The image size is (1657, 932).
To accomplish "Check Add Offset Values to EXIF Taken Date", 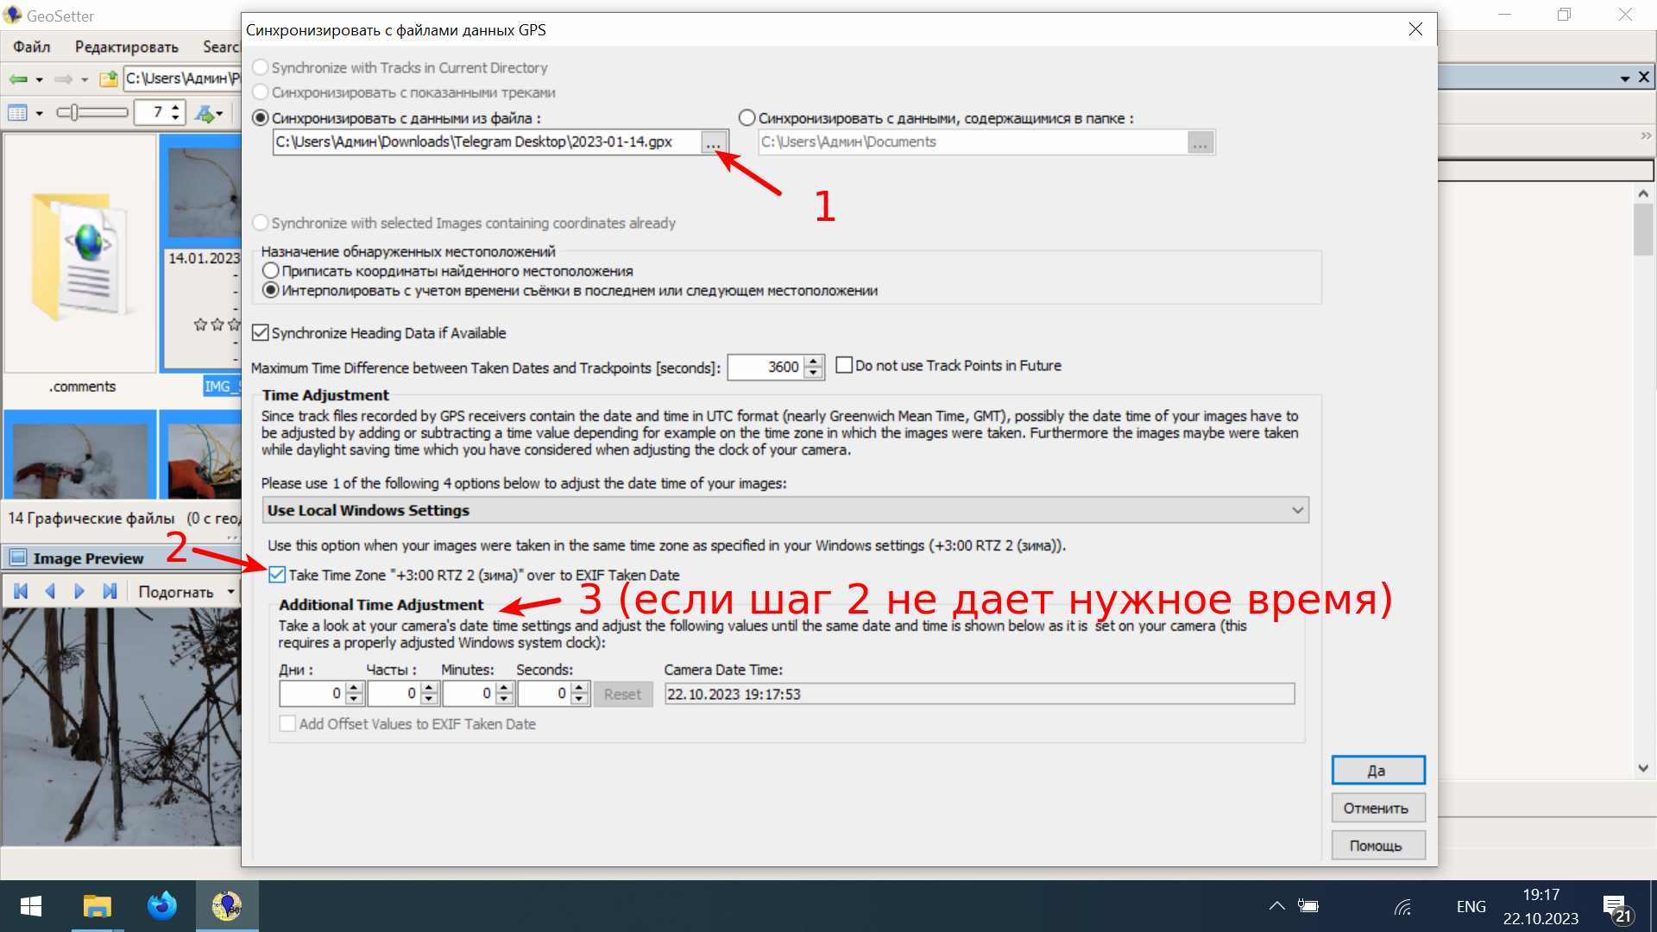I will click(x=287, y=724).
